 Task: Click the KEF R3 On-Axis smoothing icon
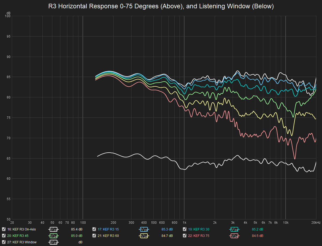click(x=53, y=229)
